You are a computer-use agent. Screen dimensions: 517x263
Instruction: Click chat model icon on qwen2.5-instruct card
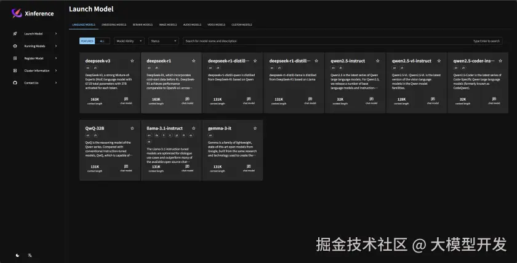371,99
